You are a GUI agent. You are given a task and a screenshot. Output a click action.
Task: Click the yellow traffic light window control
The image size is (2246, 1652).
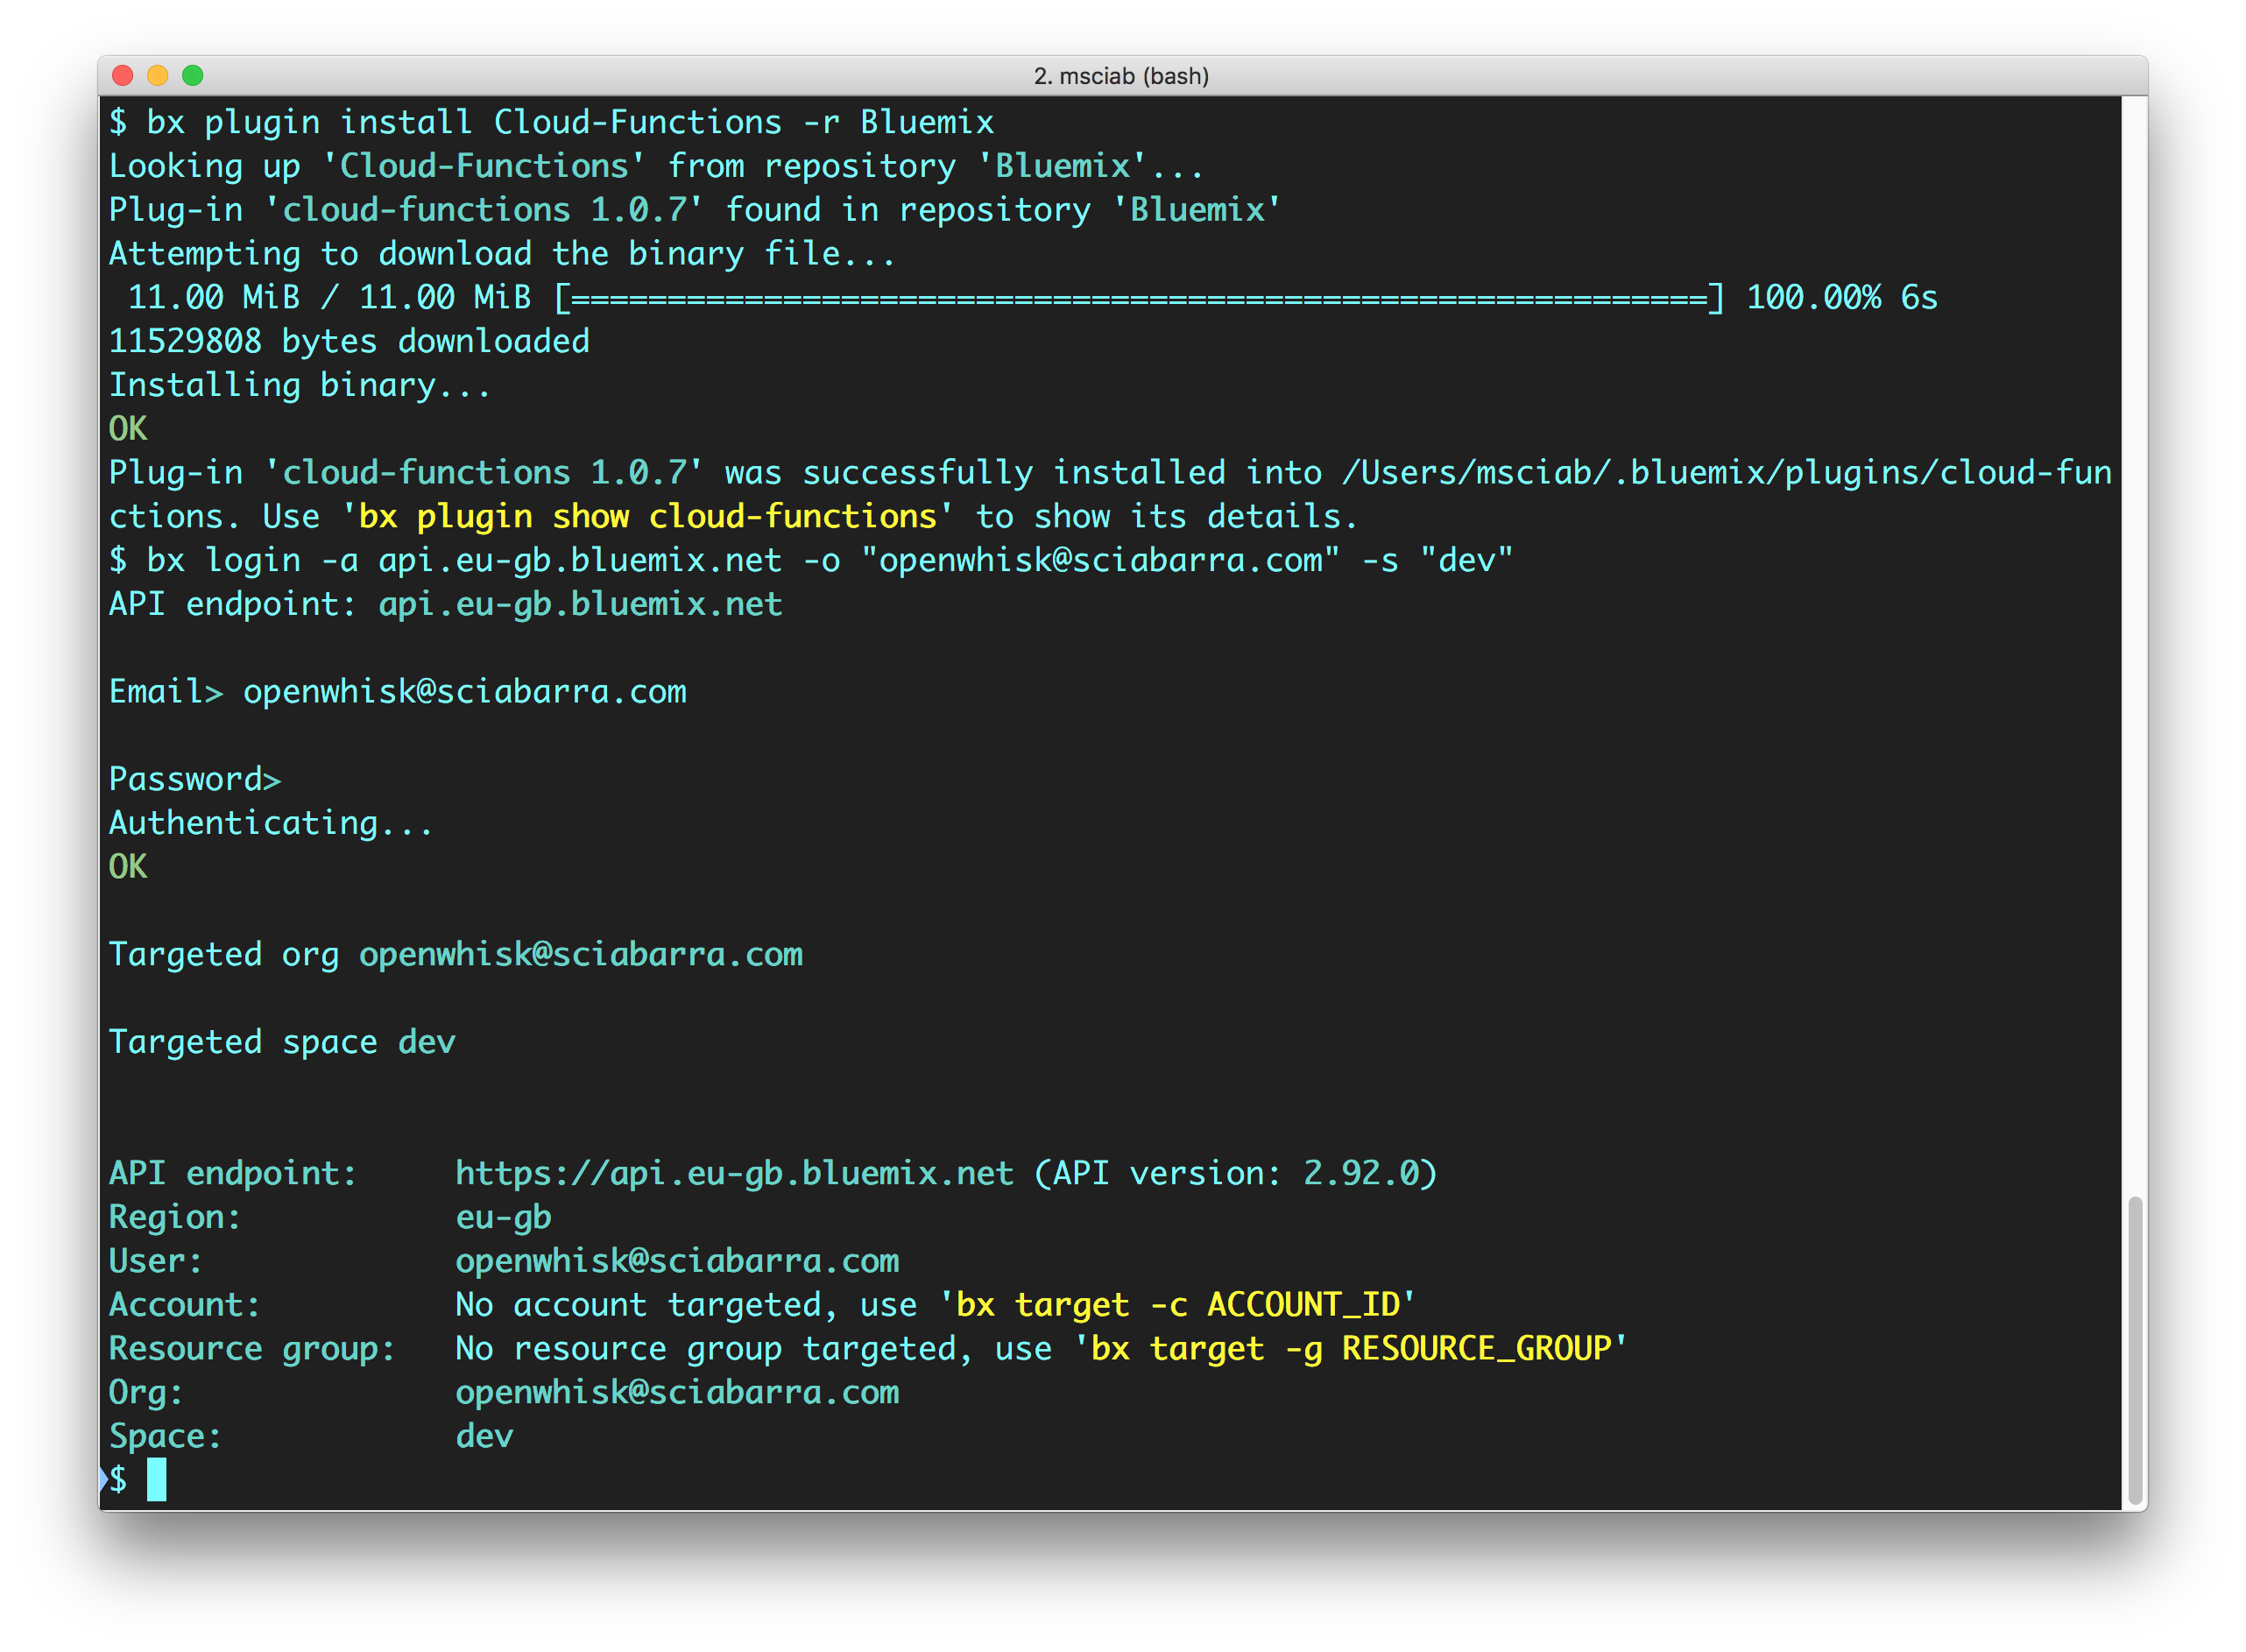click(158, 75)
